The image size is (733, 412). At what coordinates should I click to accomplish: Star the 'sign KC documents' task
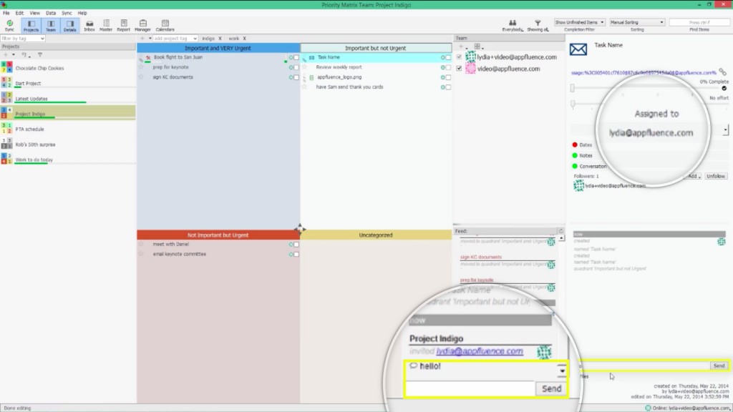coord(141,77)
